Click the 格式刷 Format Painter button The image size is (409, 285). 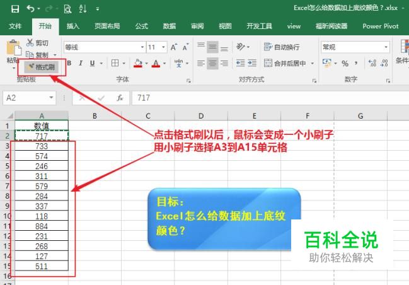click(x=41, y=67)
